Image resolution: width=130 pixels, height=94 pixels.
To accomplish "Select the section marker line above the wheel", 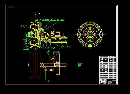I will coord(39,14).
